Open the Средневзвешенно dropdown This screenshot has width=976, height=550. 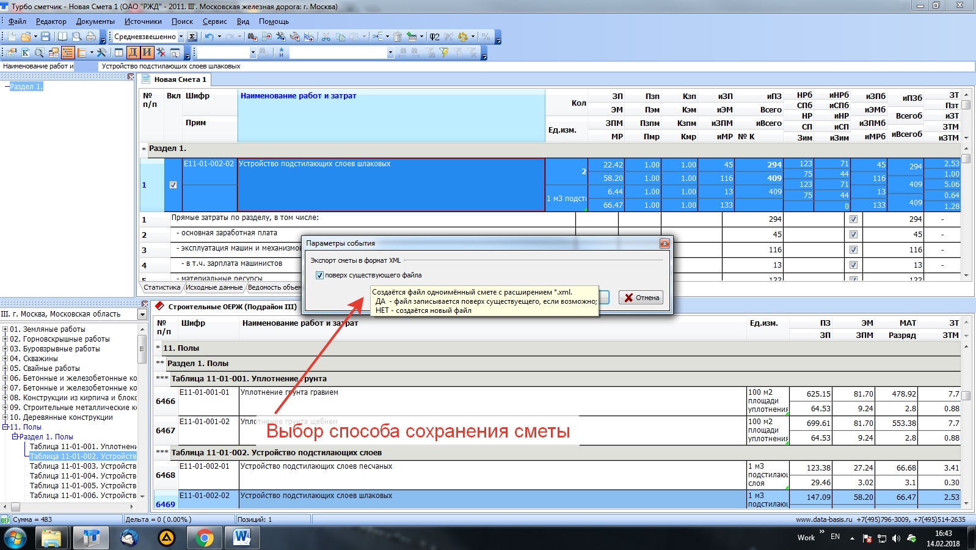click(181, 37)
